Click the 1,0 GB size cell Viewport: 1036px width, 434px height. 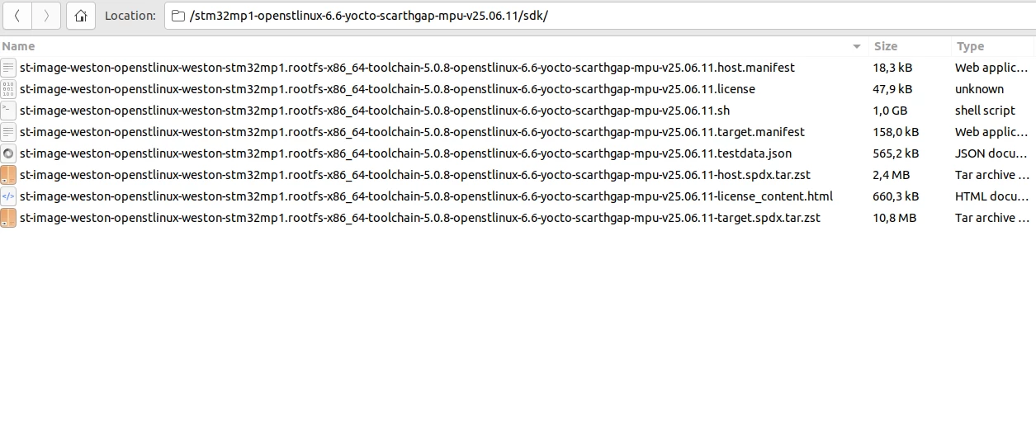(x=890, y=111)
